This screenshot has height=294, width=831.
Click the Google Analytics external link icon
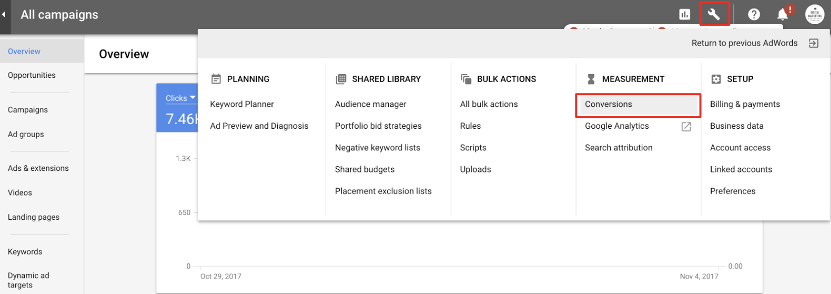click(x=686, y=127)
